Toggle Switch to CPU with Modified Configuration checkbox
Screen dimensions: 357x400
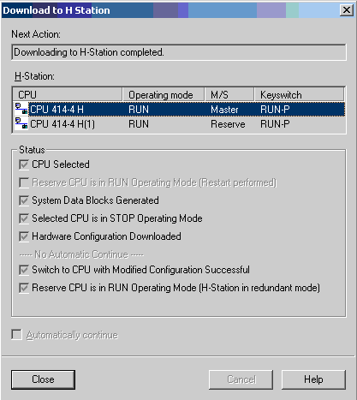pyautogui.click(x=24, y=270)
